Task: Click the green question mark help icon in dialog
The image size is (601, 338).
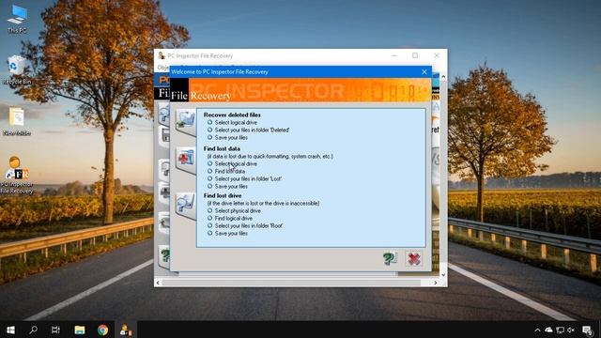Action: point(391,259)
